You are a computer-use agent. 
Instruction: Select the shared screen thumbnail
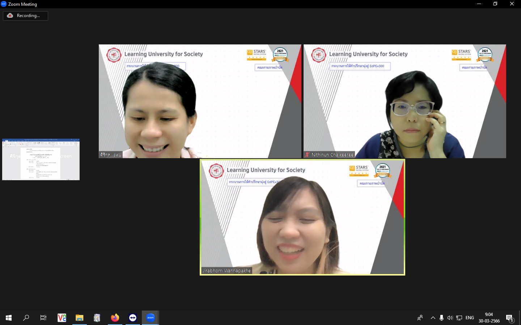[41, 159]
